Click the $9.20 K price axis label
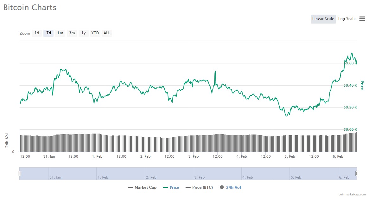 click(350, 107)
